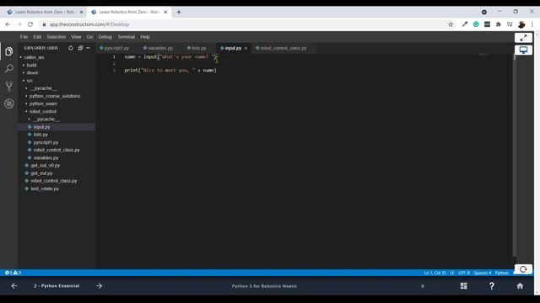The width and height of the screenshot is (540, 303).
Task: Refresh the Explorer panel
Action: (71, 48)
